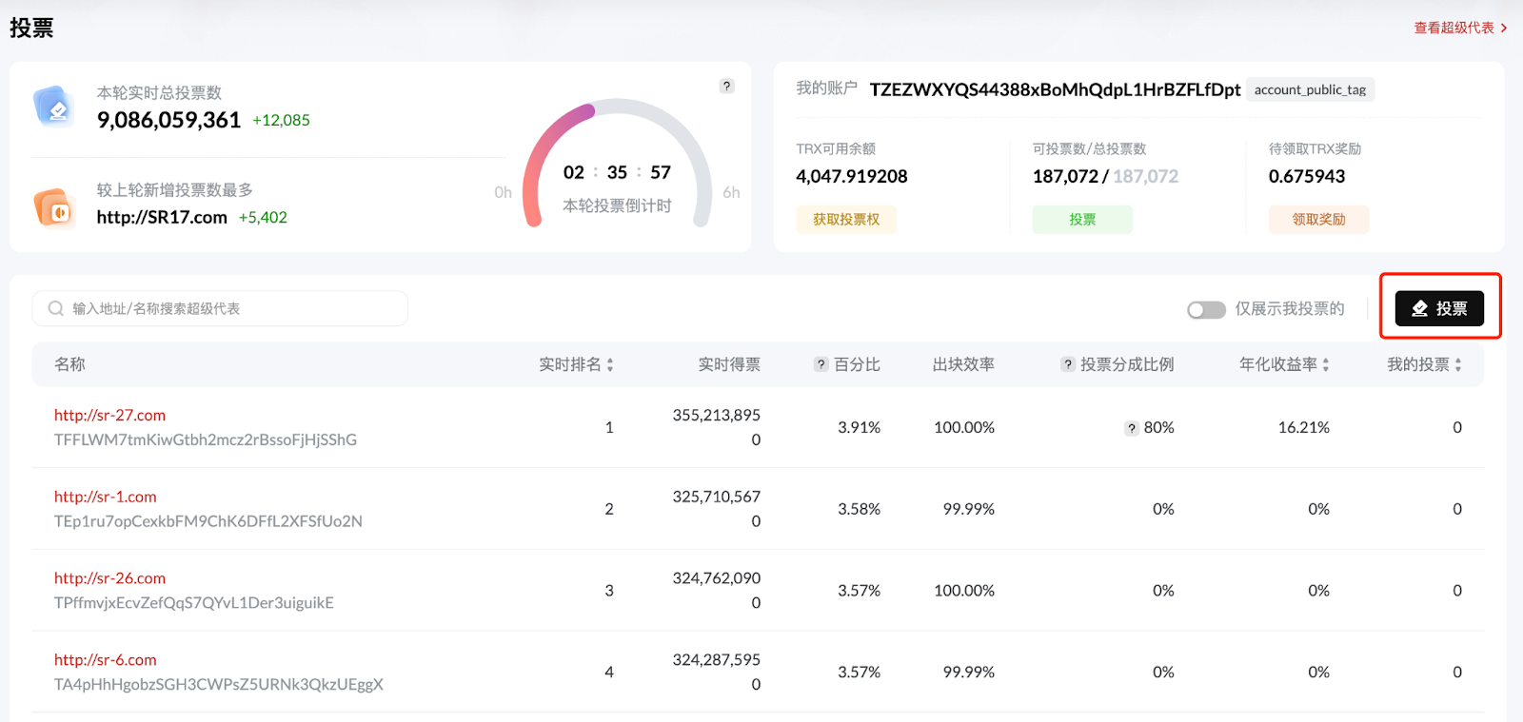Click votes value 355,213,895
This screenshot has height=722, width=1523.
click(x=717, y=415)
